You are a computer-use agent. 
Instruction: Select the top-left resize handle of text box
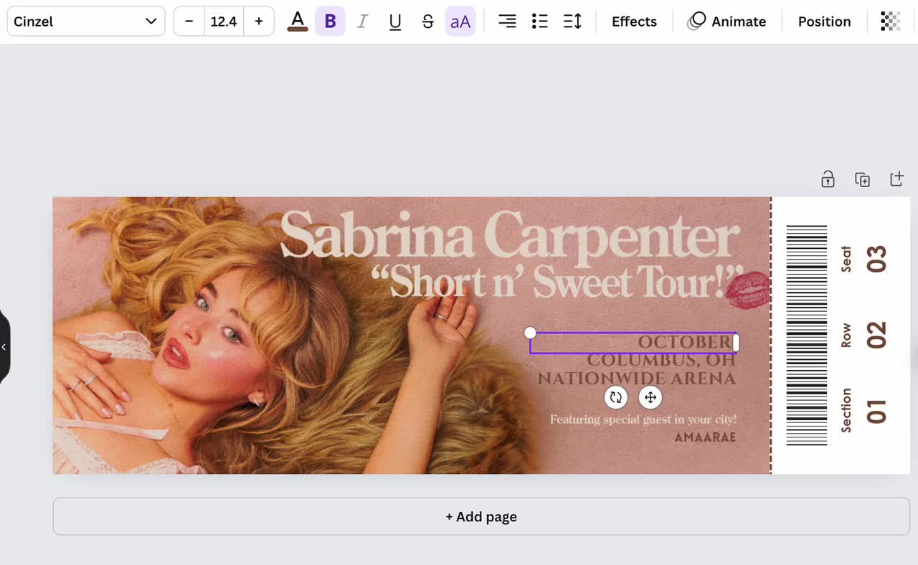point(530,333)
